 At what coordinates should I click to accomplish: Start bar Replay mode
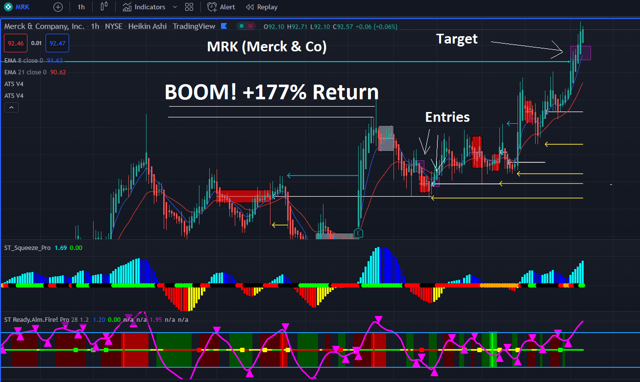[x=262, y=7]
